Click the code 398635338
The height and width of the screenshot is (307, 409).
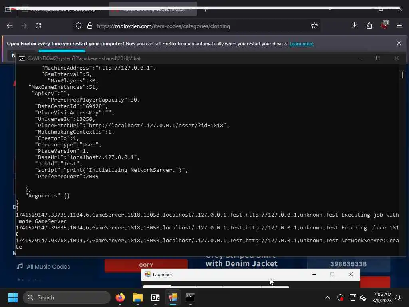point(348,264)
